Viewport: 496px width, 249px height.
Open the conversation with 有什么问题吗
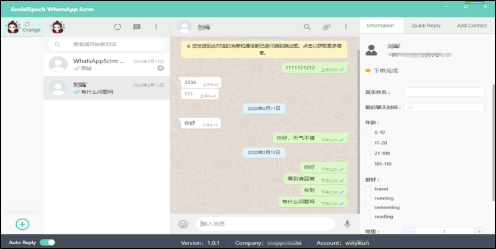[x=107, y=88]
